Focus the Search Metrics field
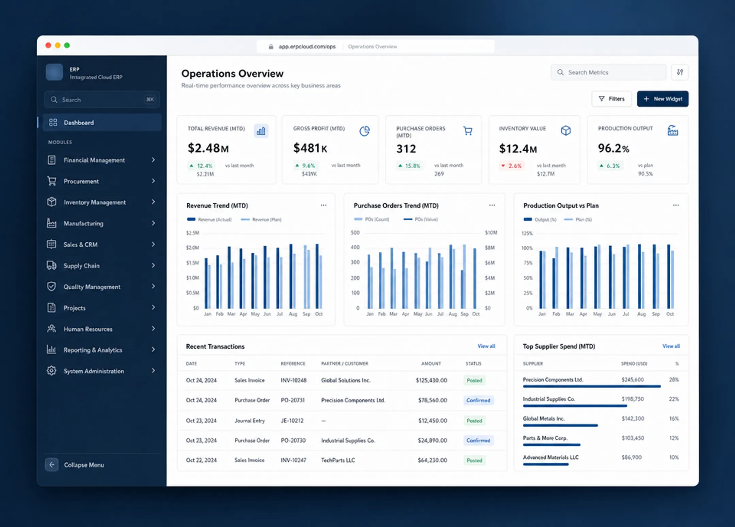This screenshot has width=735, height=527. [608, 72]
